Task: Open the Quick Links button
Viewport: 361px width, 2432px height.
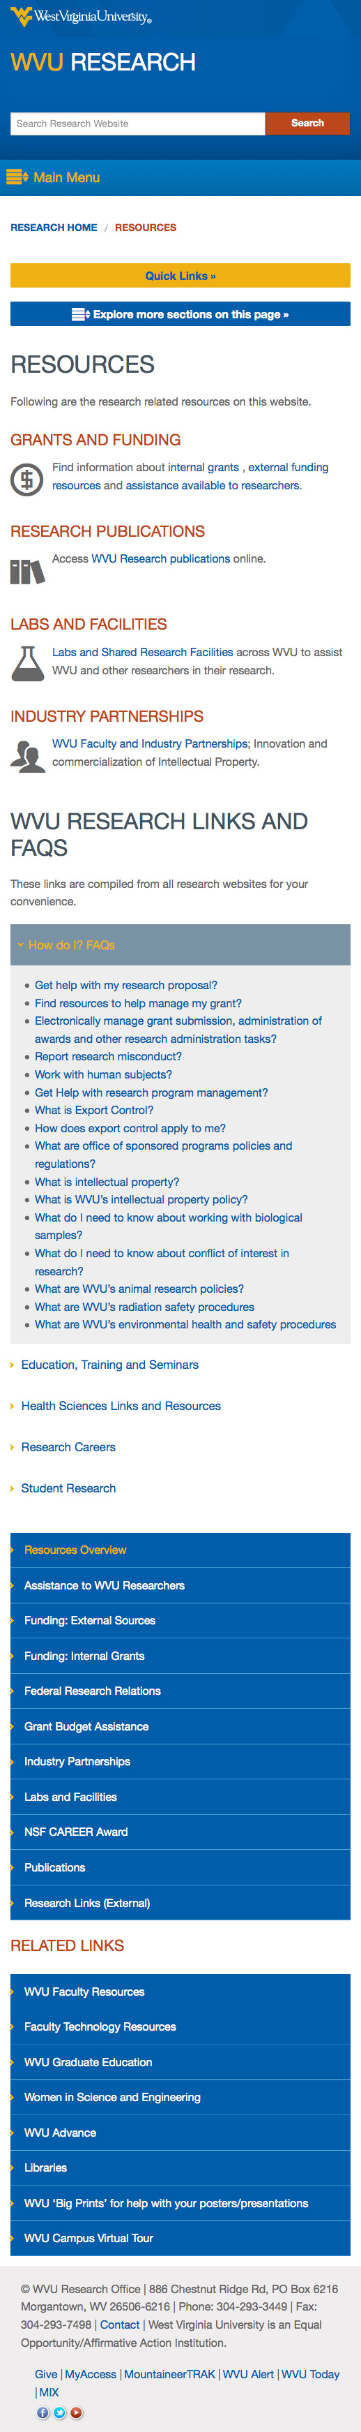Action: point(180,276)
